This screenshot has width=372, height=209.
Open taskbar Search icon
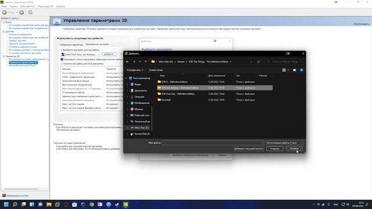tap(15, 204)
